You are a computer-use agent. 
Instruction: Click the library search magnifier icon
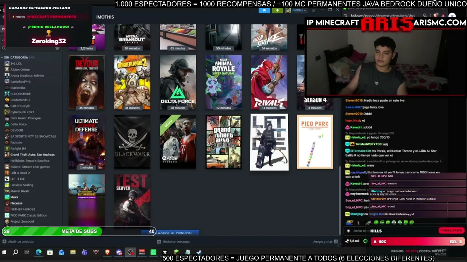4,48
